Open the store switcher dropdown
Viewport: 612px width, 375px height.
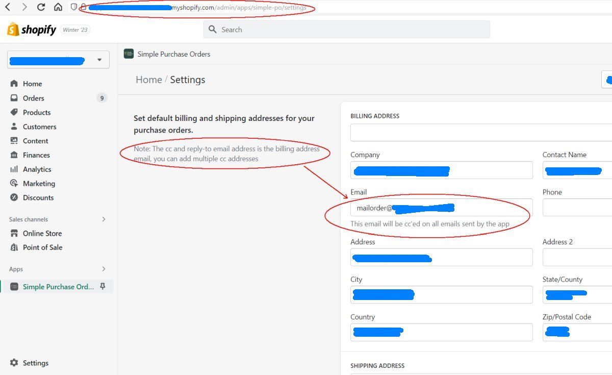click(x=58, y=60)
